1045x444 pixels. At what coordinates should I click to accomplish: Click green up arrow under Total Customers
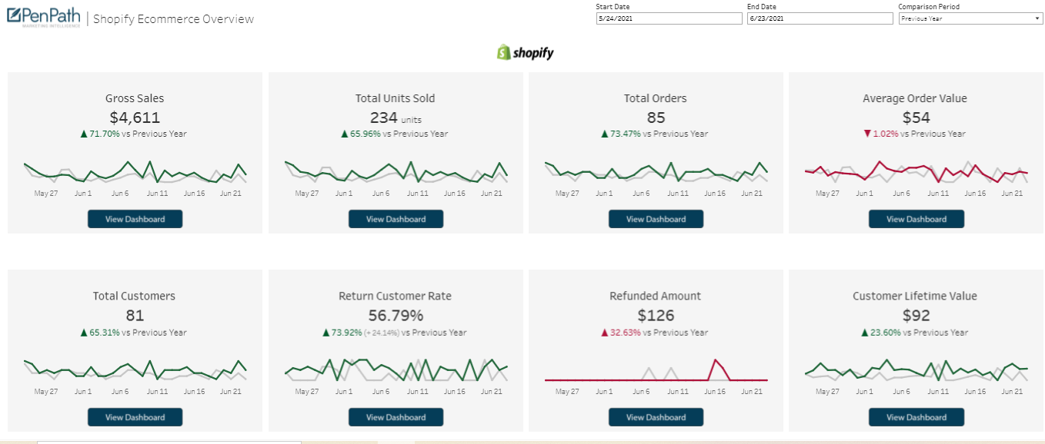pyautogui.click(x=84, y=333)
